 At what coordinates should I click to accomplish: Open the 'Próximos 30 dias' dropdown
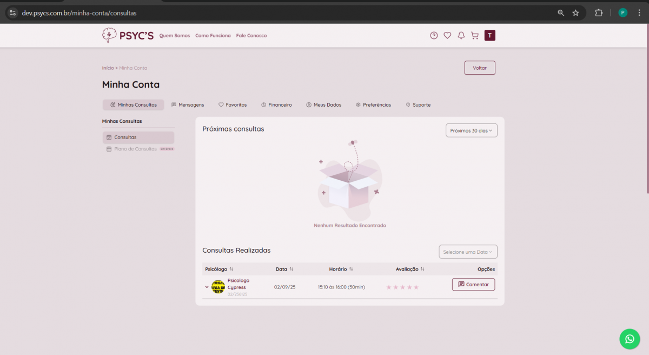(x=471, y=130)
